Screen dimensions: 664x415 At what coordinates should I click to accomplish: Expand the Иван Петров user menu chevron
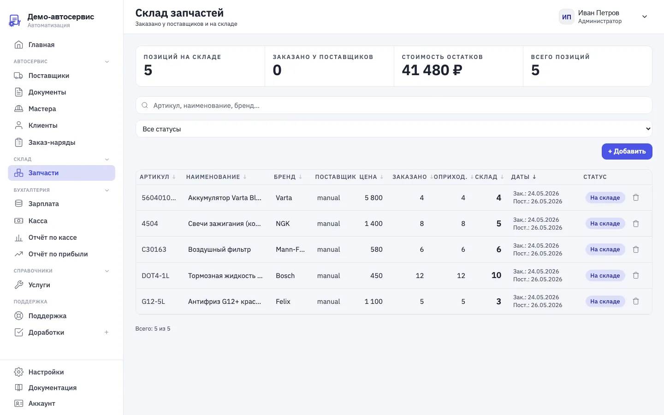click(x=645, y=17)
